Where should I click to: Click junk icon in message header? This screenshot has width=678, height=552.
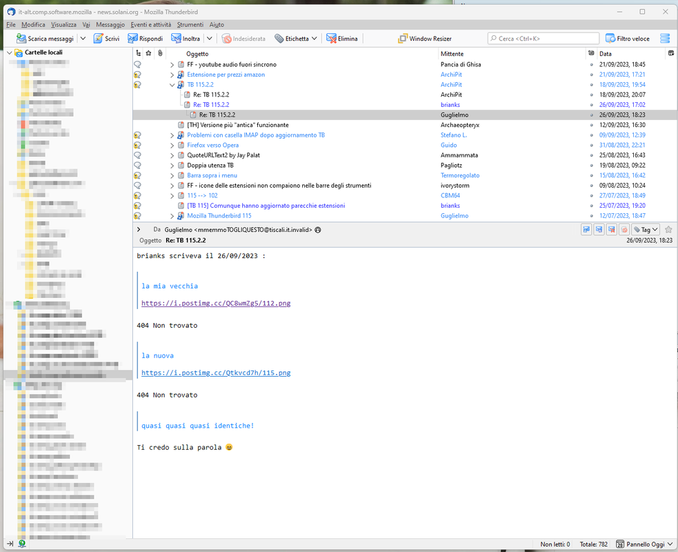point(624,230)
